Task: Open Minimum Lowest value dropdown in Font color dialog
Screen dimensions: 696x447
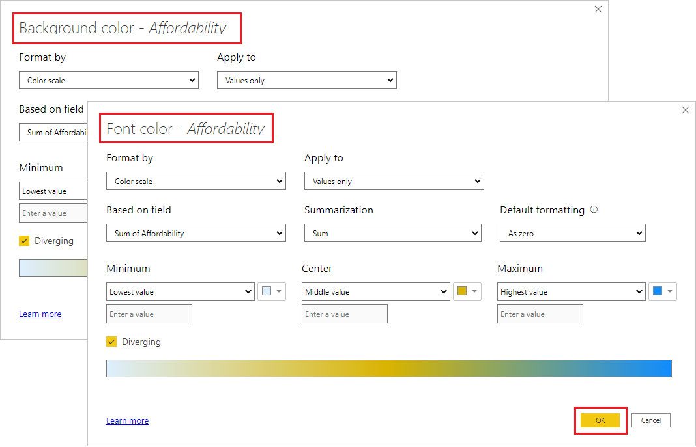Action: click(x=181, y=291)
